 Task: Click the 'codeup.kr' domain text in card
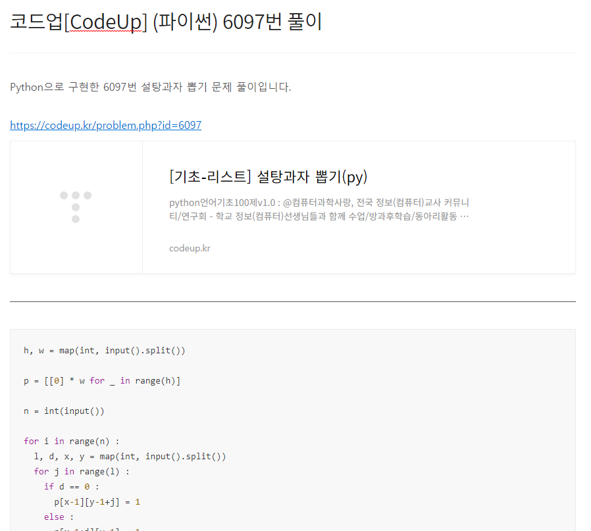click(x=190, y=248)
